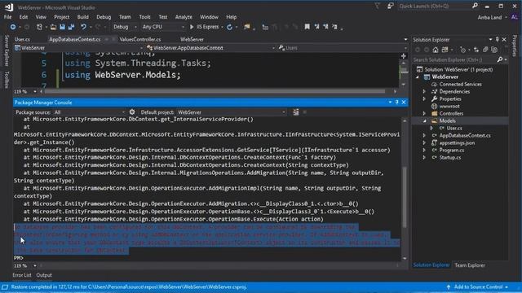Switch to the Team Explorer tab

[470, 265]
